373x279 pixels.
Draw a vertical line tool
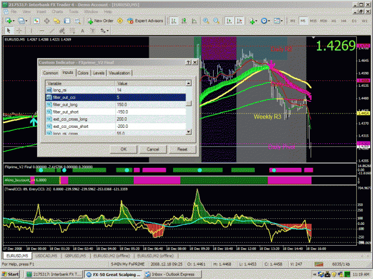[x=31, y=31]
